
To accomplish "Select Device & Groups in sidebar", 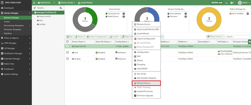I will 16,18.
